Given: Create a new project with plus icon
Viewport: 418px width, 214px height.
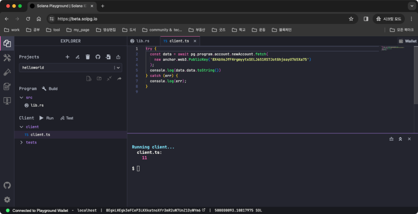Looking at the screenshot, I should 67,57.
